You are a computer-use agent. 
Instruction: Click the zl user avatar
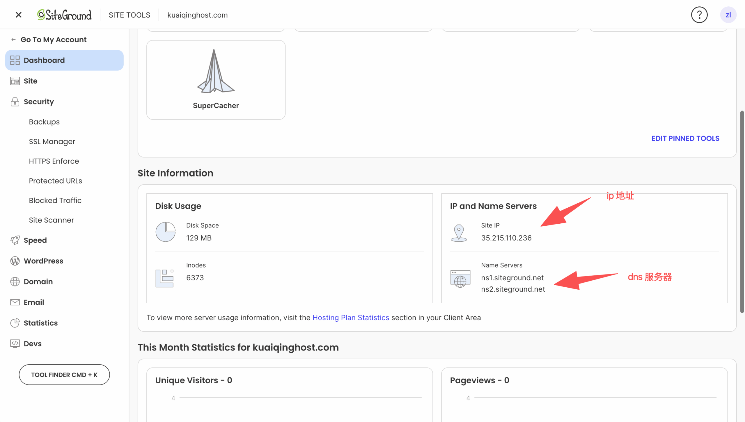[728, 15]
